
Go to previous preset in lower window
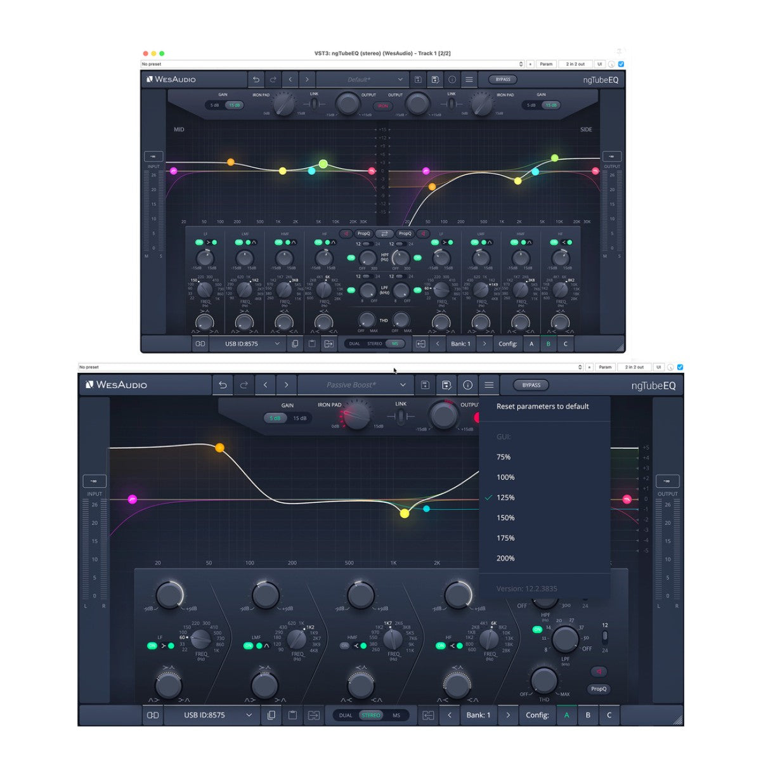(265, 385)
